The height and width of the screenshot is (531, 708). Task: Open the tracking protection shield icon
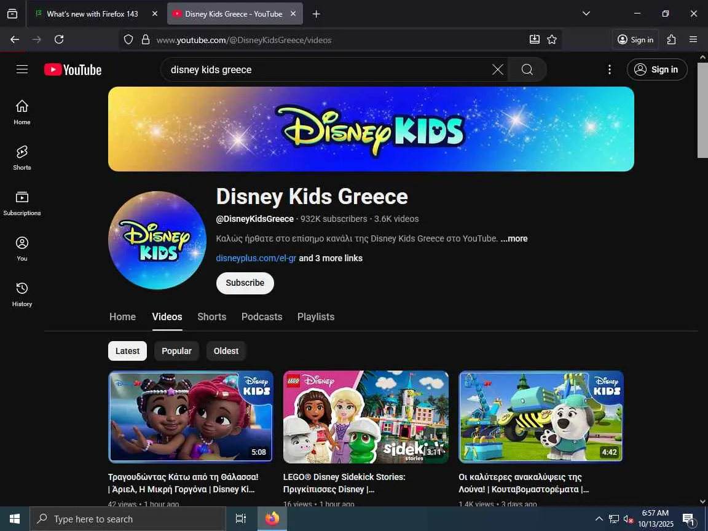128,40
